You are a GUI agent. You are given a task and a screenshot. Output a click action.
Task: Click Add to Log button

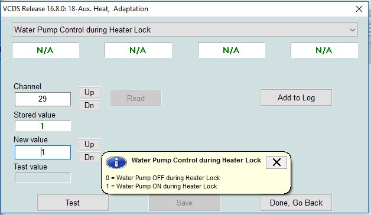click(x=296, y=97)
